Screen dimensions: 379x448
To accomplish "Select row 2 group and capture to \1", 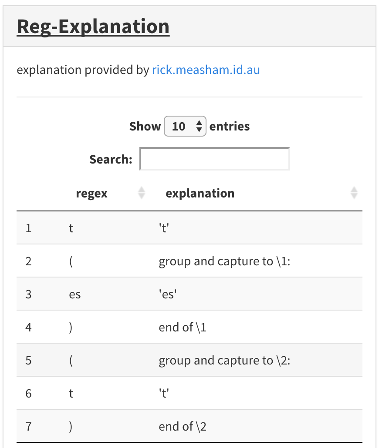I will tap(189, 261).
